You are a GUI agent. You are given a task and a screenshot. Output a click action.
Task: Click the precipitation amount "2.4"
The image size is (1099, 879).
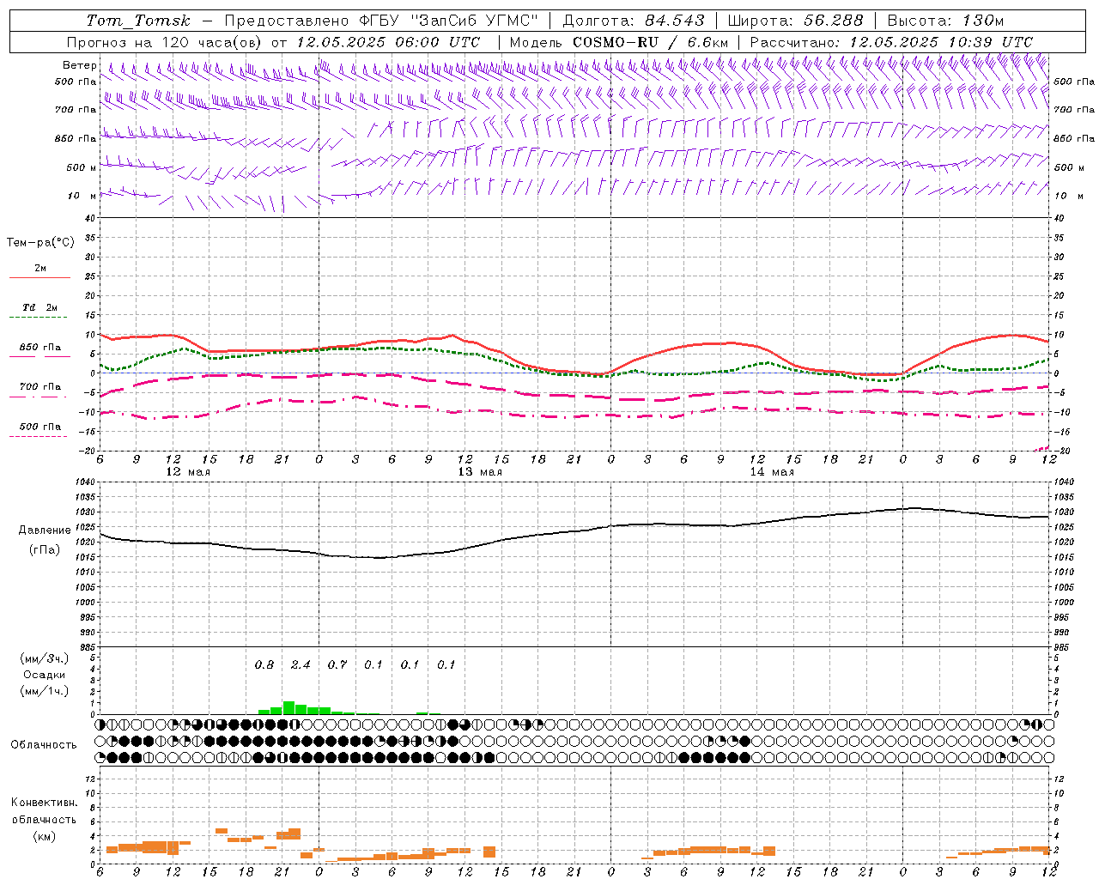click(x=301, y=664)
